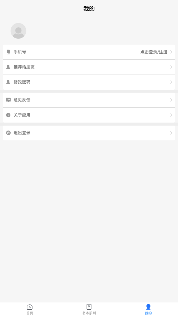Viewport: 178px width, 317px height.
Task: Tap the default profile avatar
Action: (x=18, y=31)
